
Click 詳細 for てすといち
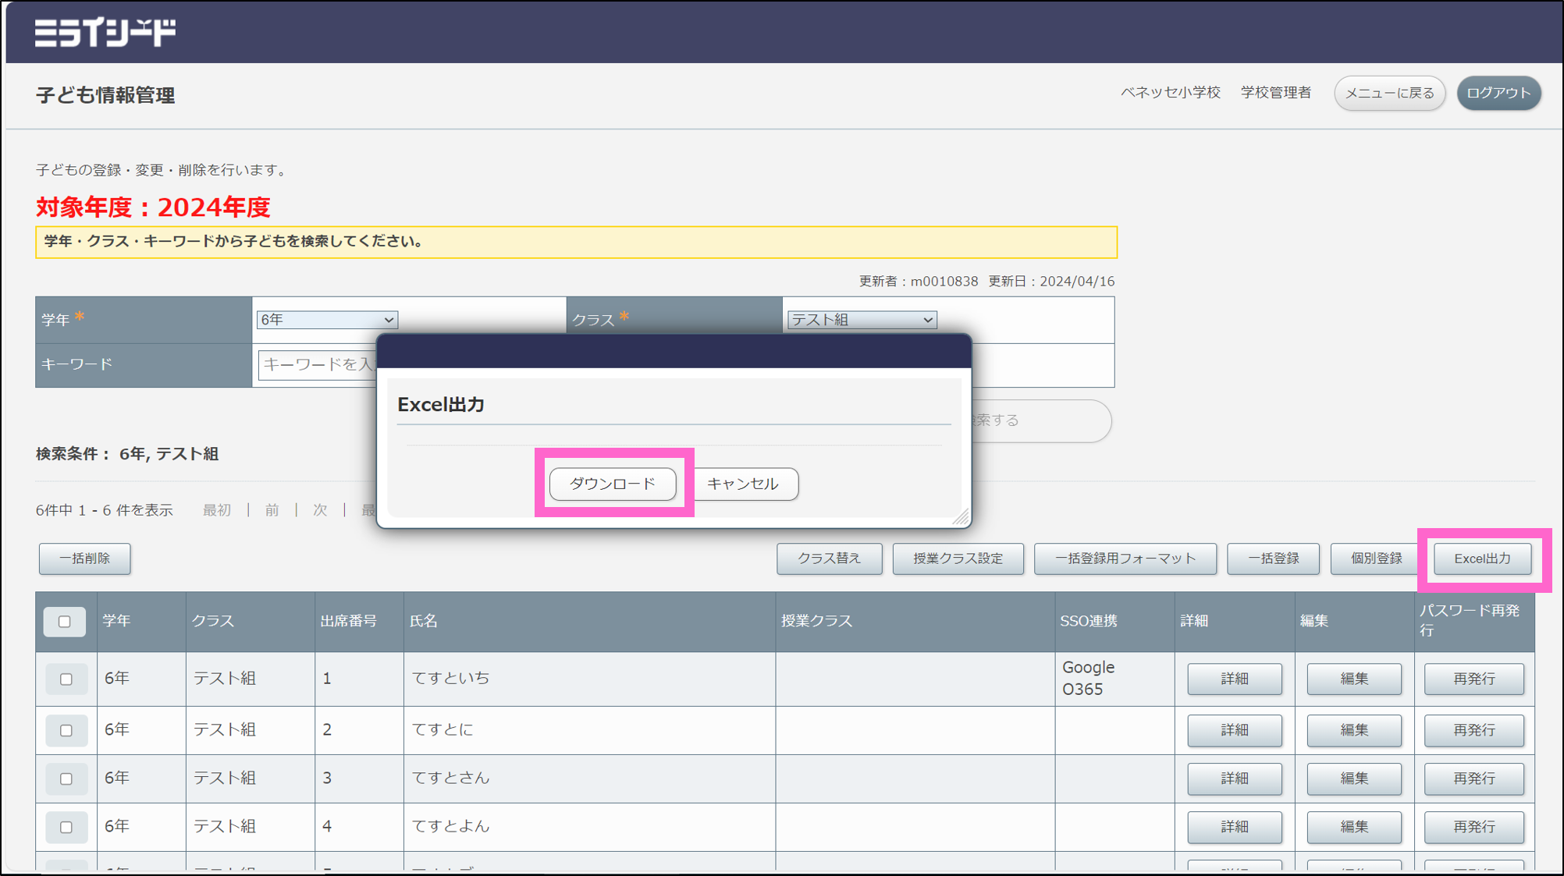click(1234, 679)
